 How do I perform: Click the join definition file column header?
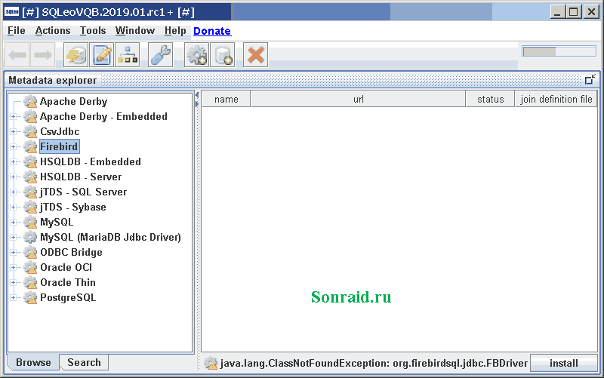click(x=556, y=100)
